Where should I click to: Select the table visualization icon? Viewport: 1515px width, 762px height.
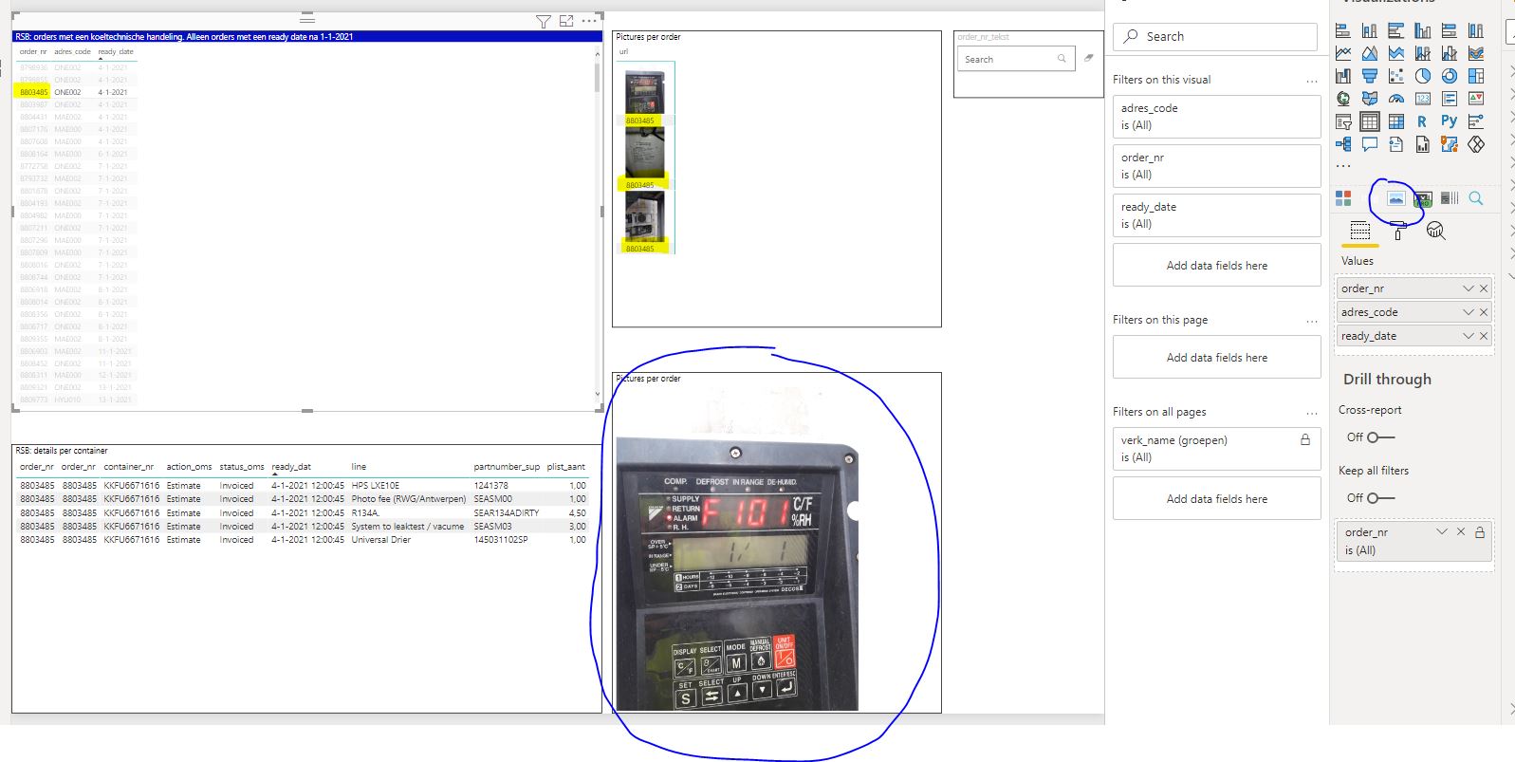coord(1369,121)
